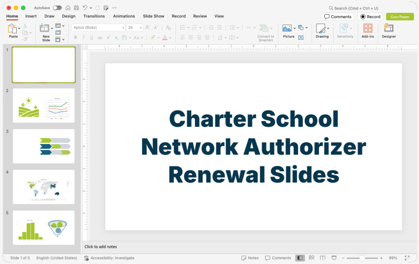Image resolution: width=419 pixels, height=264 pixels.
Task: Open the Aptos (Body) font name box
Action: pos(98,28)
